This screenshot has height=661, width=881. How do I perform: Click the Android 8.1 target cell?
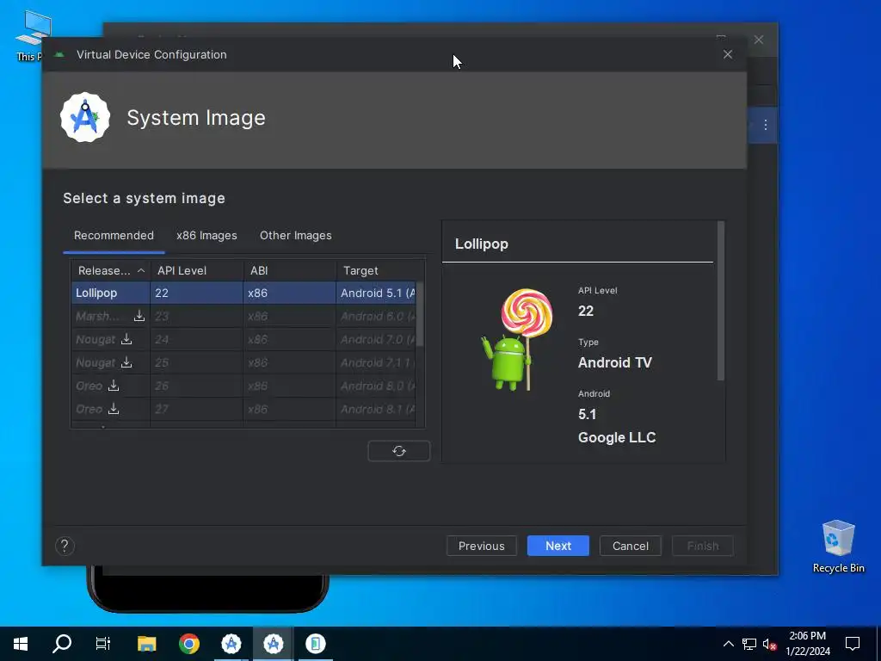pos(376,409)
